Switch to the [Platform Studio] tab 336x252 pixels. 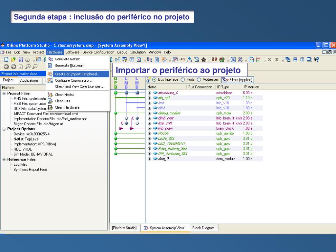124,228
